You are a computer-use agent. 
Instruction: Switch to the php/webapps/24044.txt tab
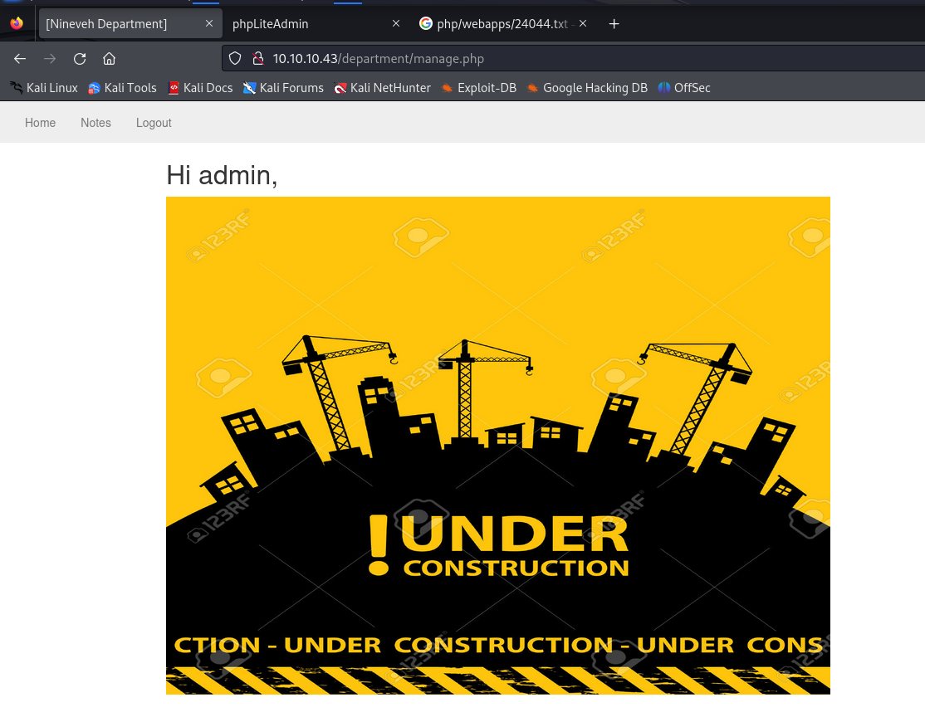pos(495,24)
